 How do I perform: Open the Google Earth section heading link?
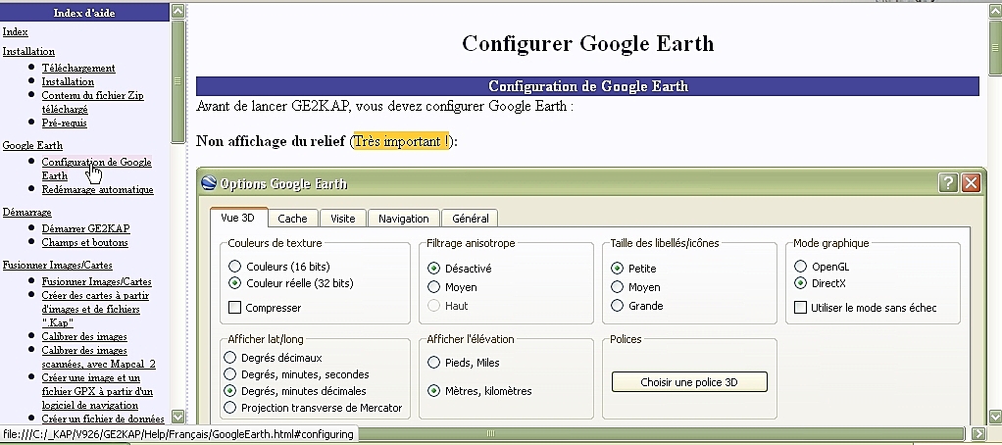click(x=32, y=145)
